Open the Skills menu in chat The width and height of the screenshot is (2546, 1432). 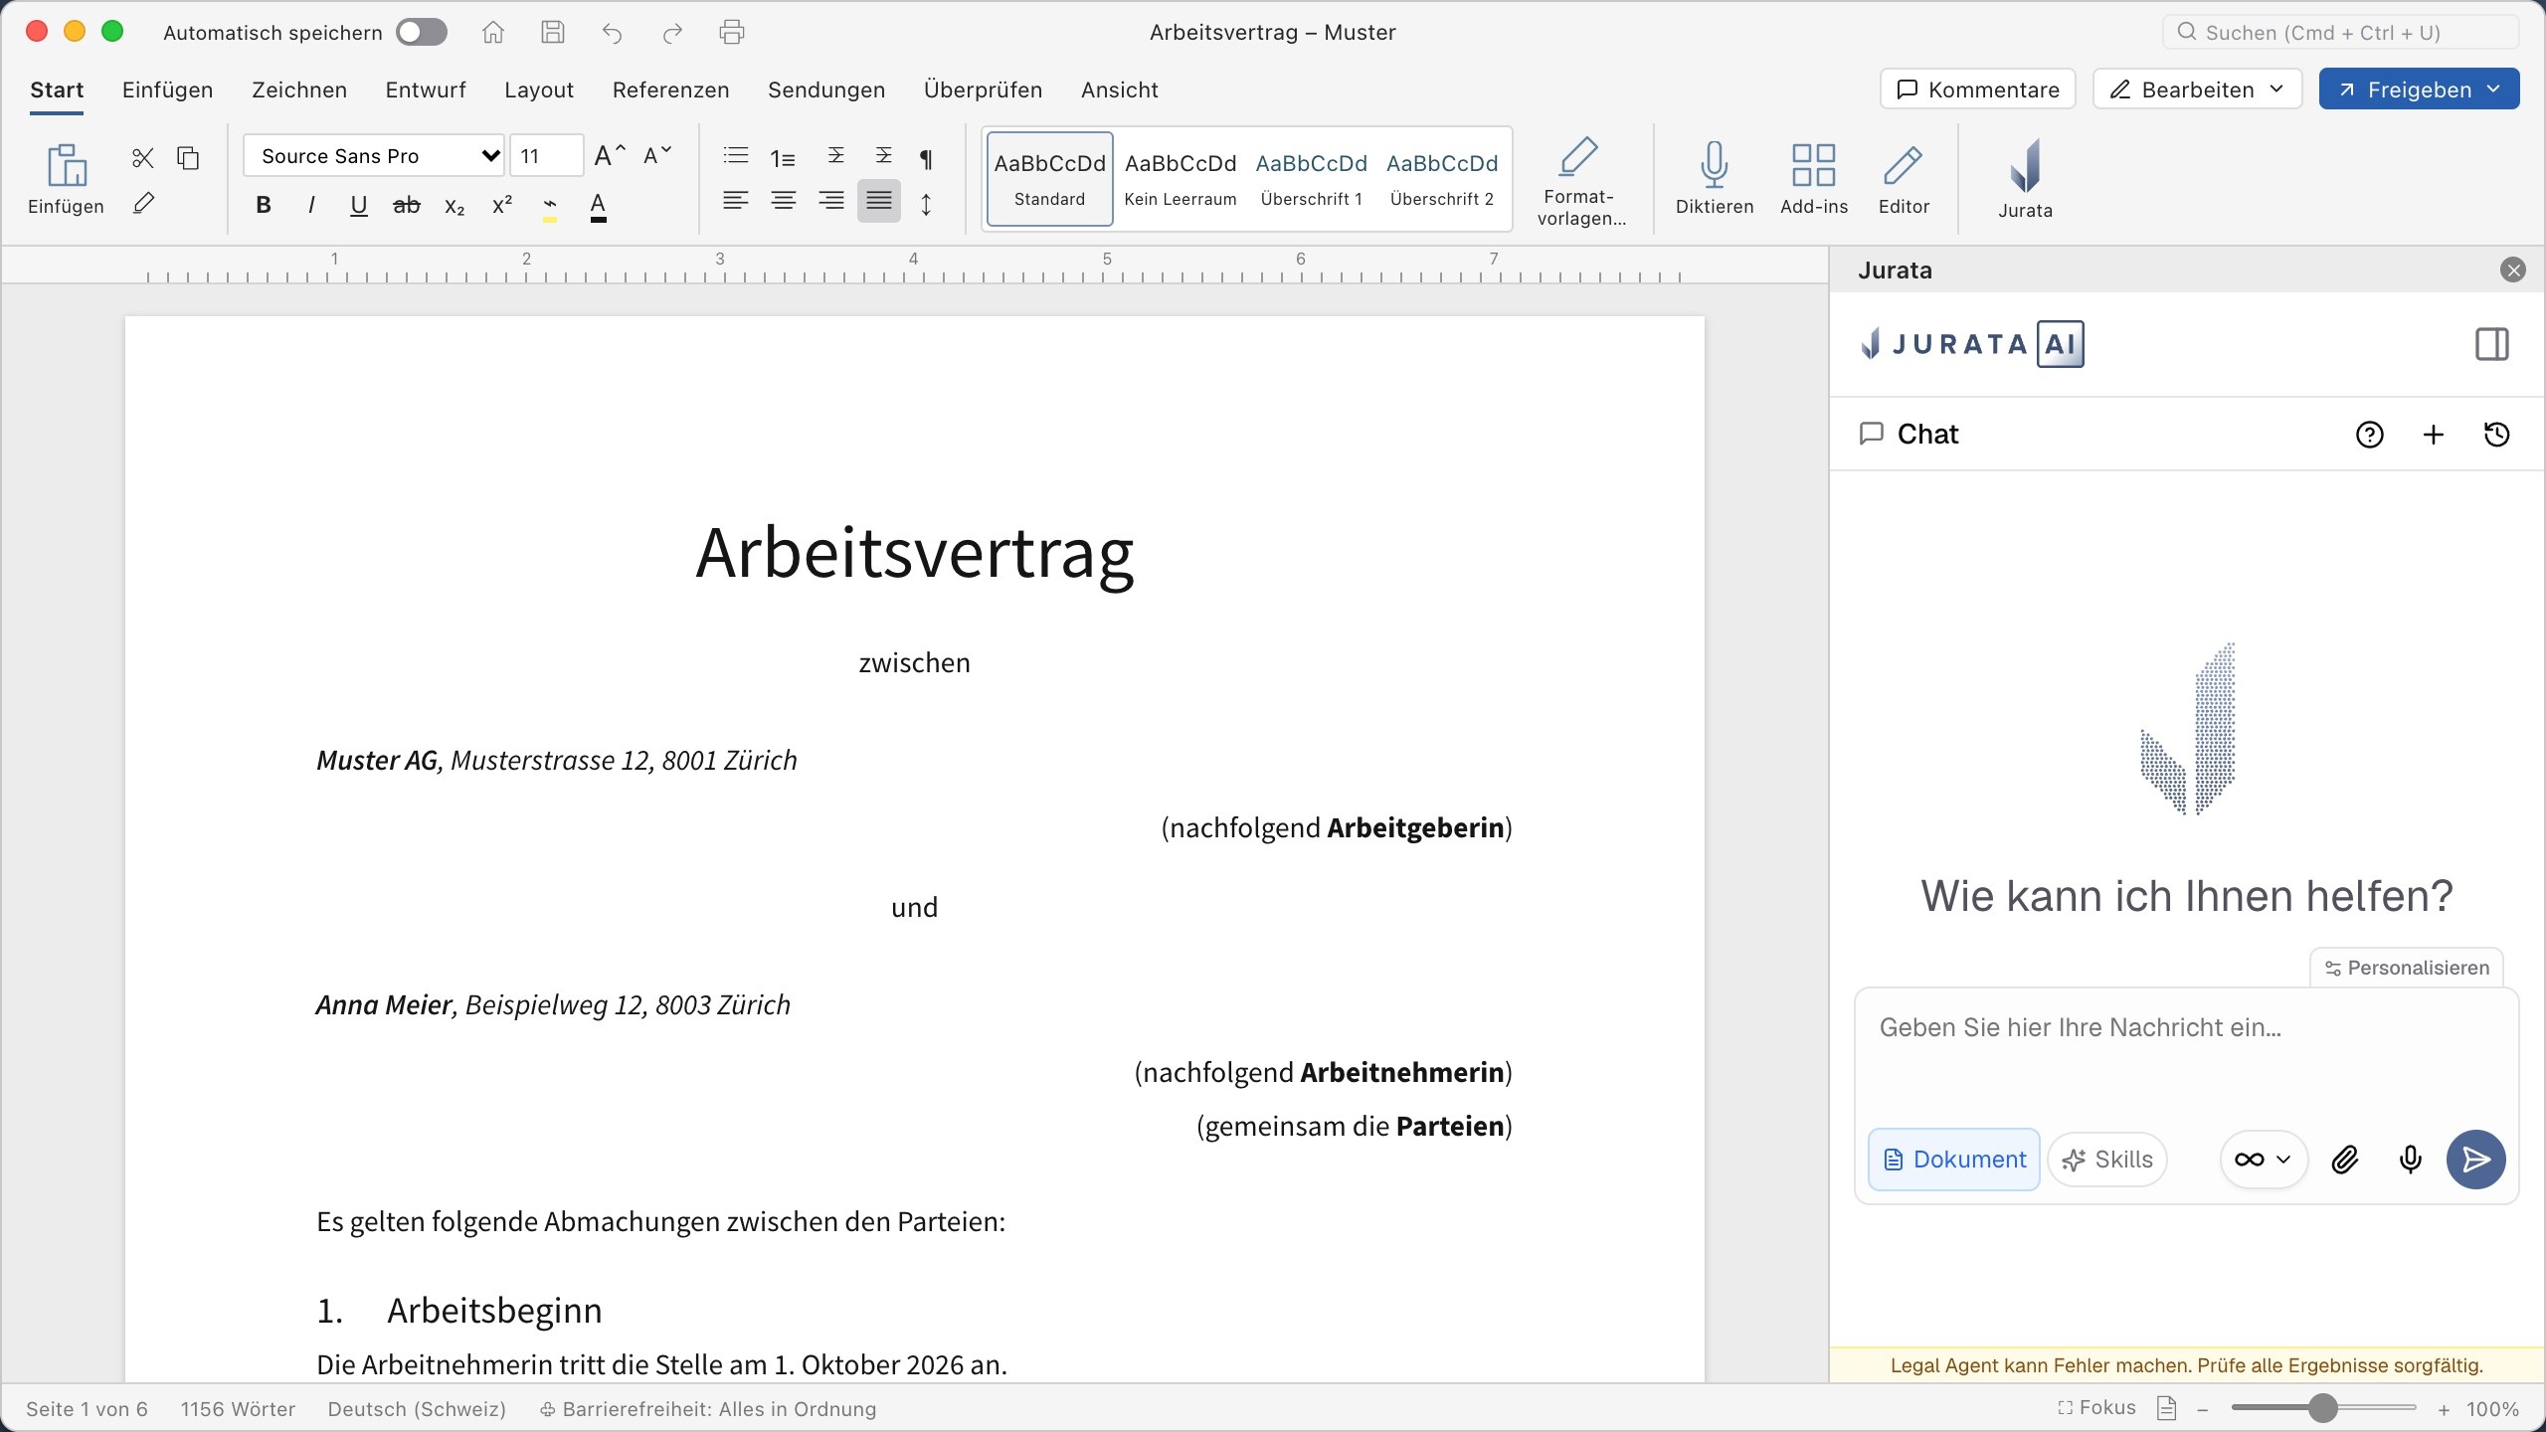pyautogui.click(x=2107, y=1160)
